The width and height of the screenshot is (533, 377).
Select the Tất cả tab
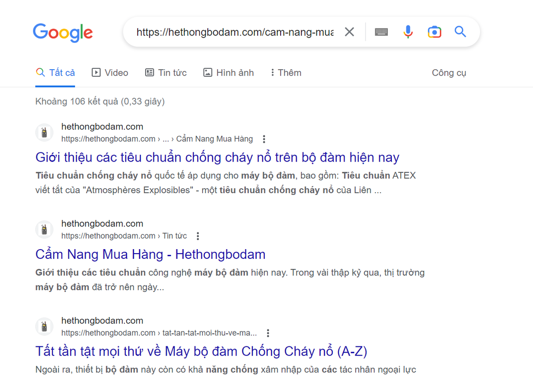click(x=56, y=73)
